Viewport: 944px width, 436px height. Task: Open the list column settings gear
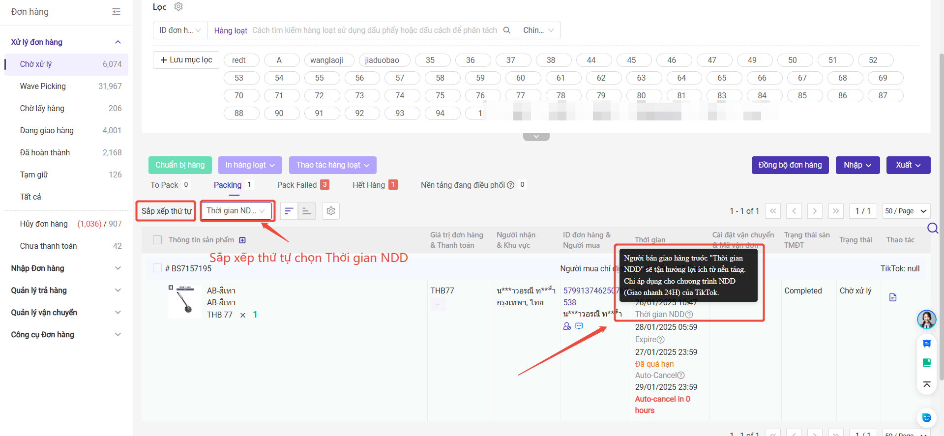(331, 211)
